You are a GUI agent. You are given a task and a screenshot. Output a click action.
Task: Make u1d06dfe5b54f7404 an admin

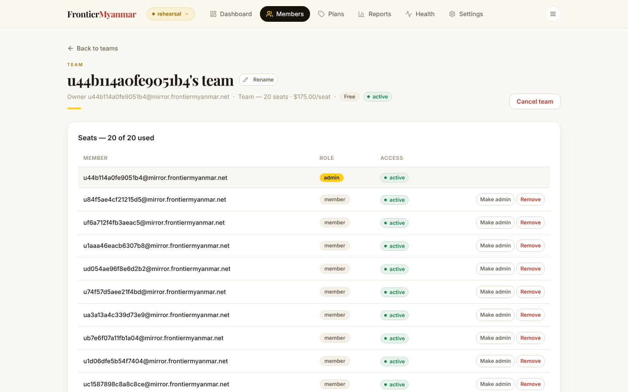pos(495,361)
